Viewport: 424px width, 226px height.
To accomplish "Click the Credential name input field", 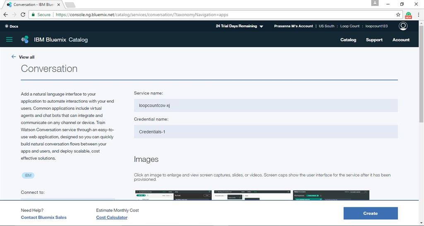I will point(266,132).
